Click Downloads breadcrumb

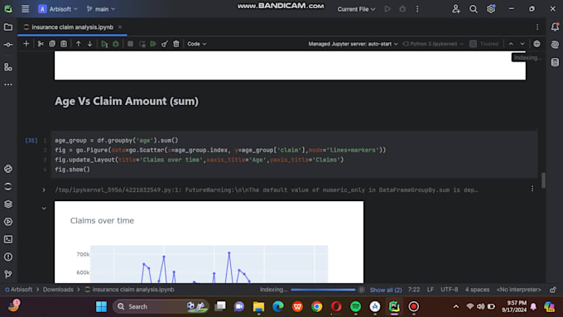pyautogui.click(x=58, y=290)
